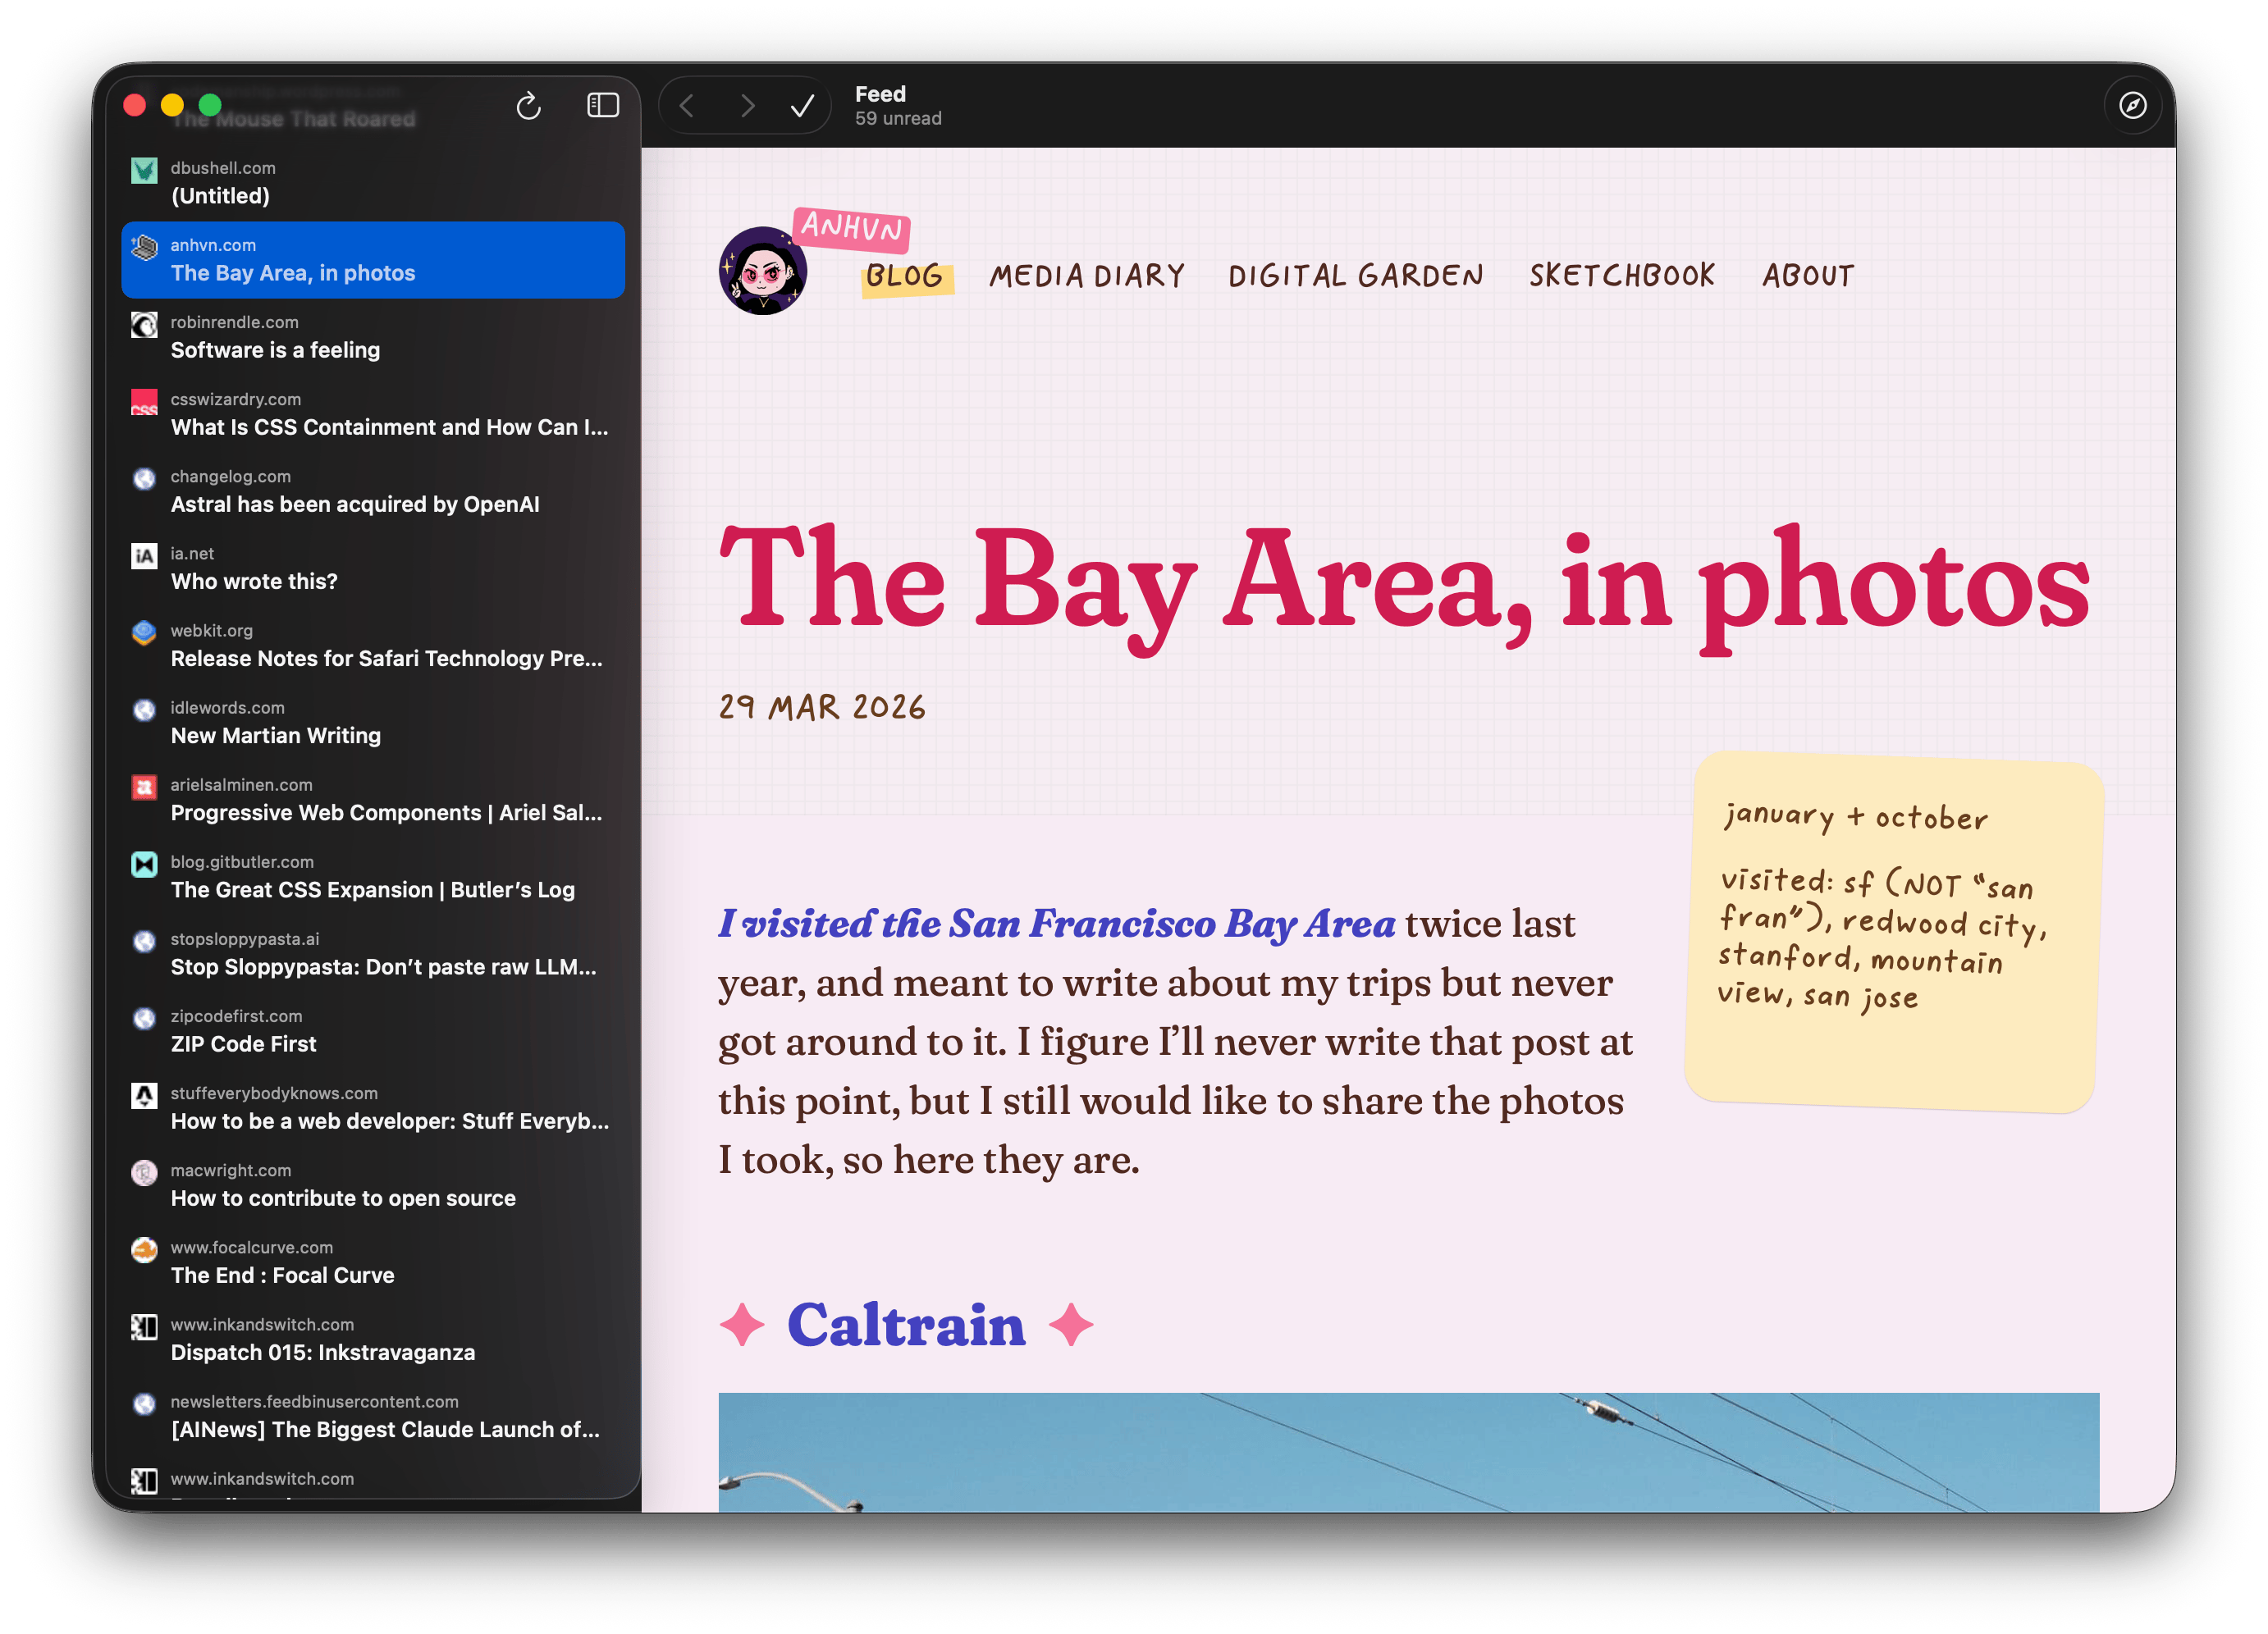Click the webkit.org feed favicon

coord(144,632)
